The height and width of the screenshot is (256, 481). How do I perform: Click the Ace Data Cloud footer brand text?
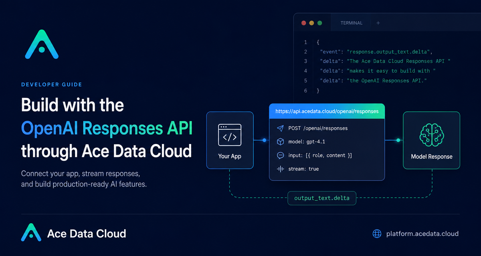pos(87,234)
